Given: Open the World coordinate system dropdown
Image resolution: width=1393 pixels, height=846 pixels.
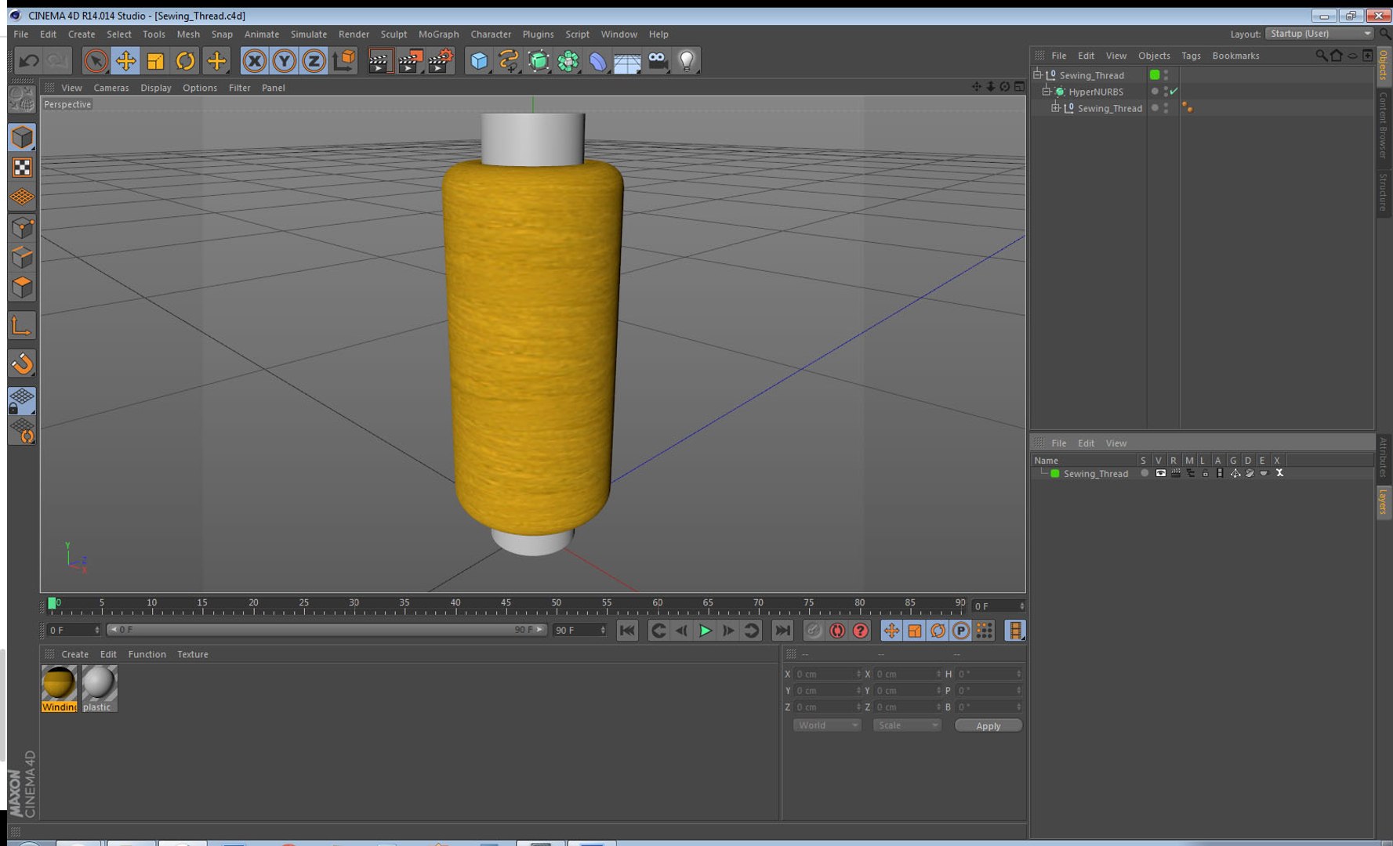Looking at the screenshot, I should coord(826,725).
